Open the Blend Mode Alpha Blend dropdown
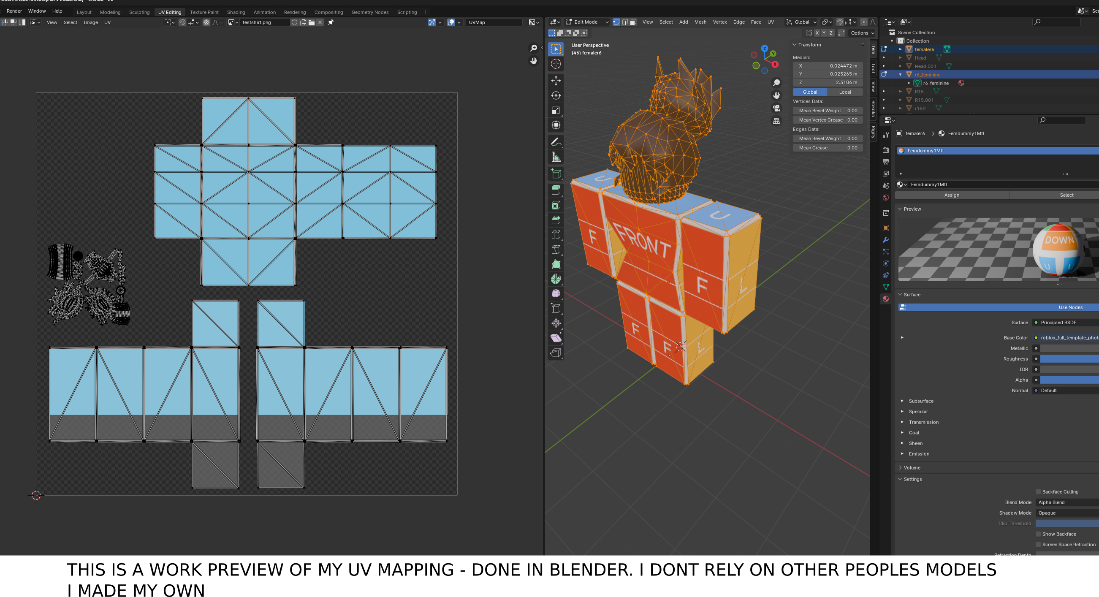This screenshot has height=597, width=1099. pos(1067,502)
